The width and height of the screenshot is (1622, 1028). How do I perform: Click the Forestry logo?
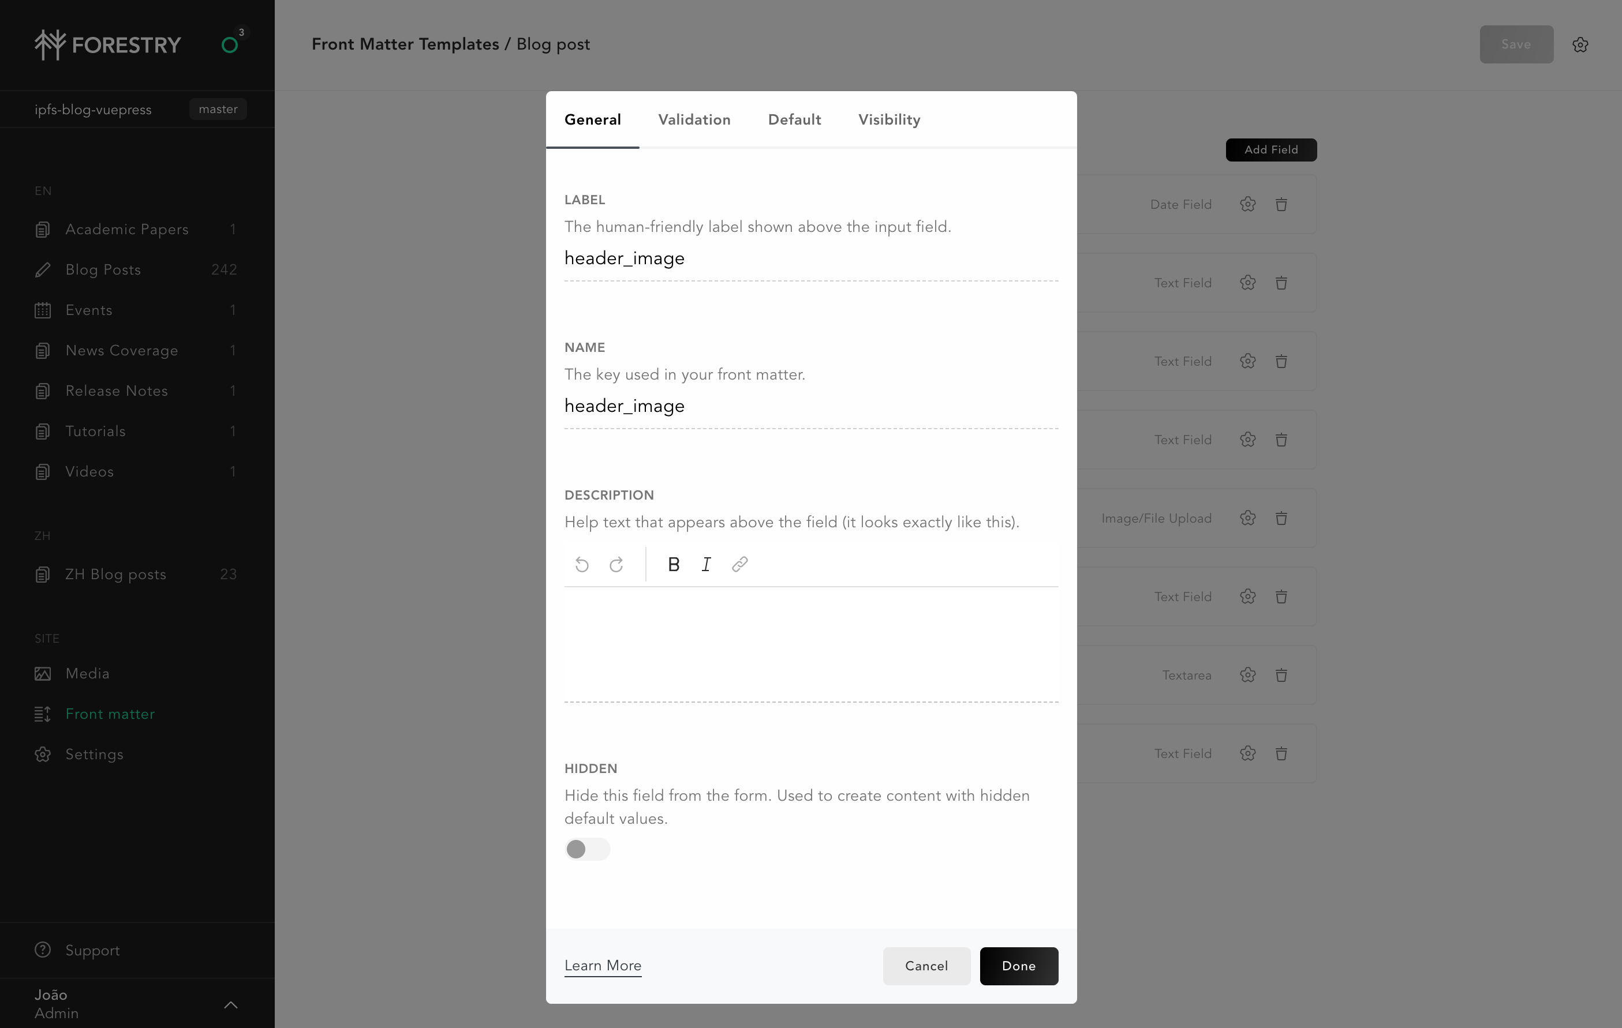coord(108,44)
